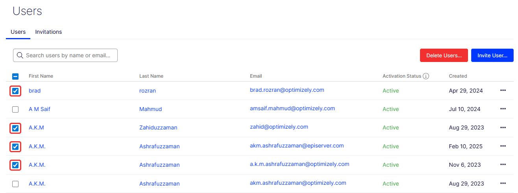Check the checkbox for A M Saif Mahmud
This screenshot has height=193, width=518.
[15, 109]
